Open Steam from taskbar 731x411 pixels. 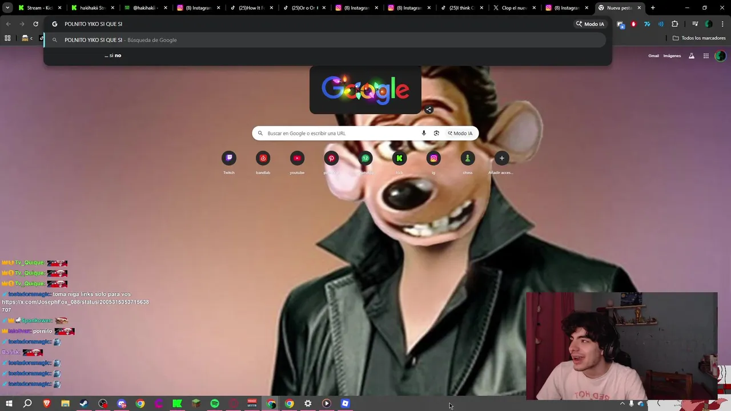(x=84, y=404)
